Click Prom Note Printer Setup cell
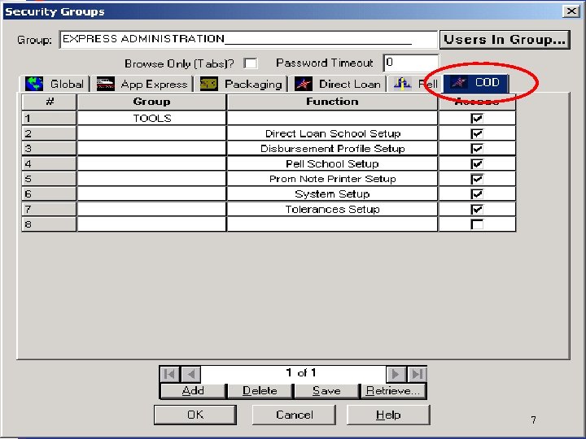This screenshot has height=439, width=586. point(332,179)
